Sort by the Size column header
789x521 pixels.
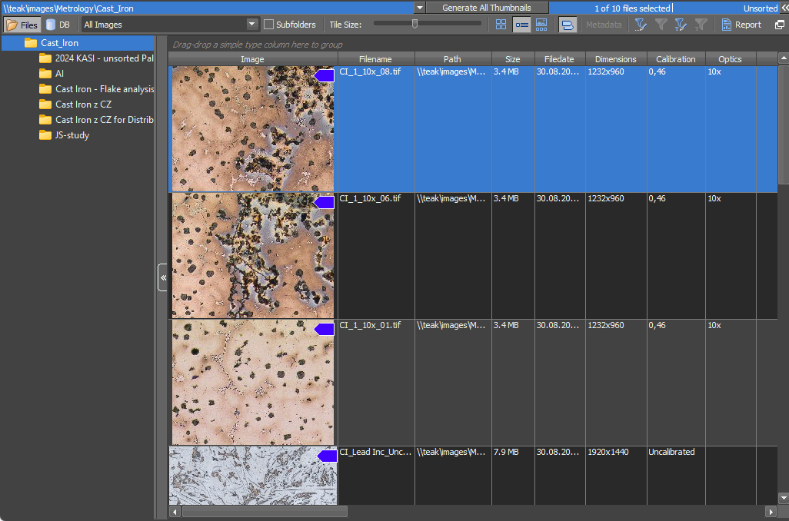tap(513, 59)
